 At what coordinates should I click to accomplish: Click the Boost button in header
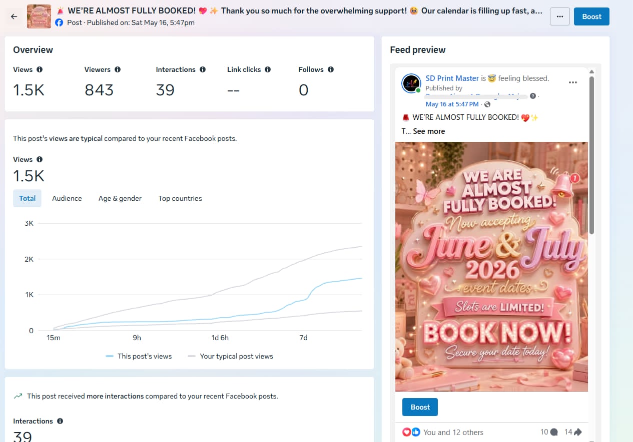coord(591,16)
